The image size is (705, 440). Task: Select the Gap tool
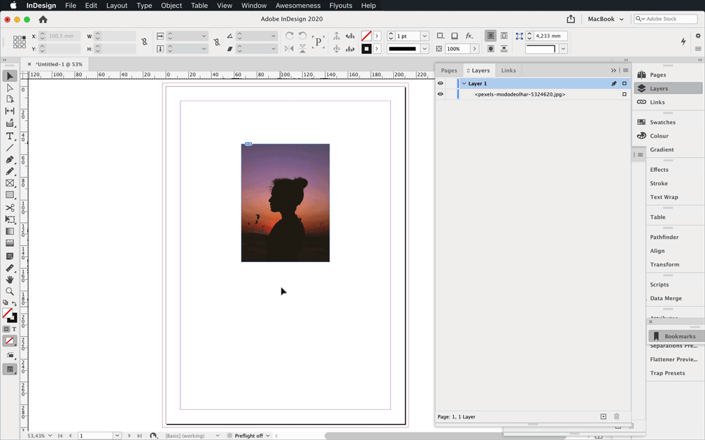pyautogui.click(x=10, y=111)
